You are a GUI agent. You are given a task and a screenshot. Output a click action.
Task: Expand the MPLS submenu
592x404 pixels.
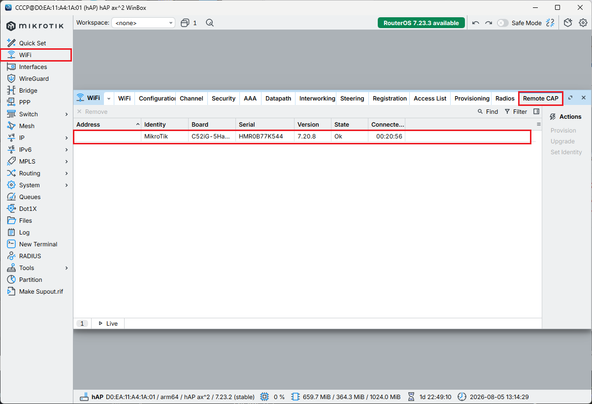click(x=66, y=162)
